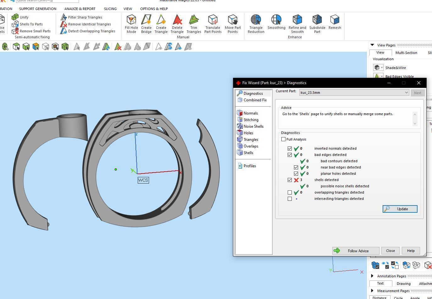
Task: Open Shade&Wire visualization dropdown
Action: coord(378,68)
